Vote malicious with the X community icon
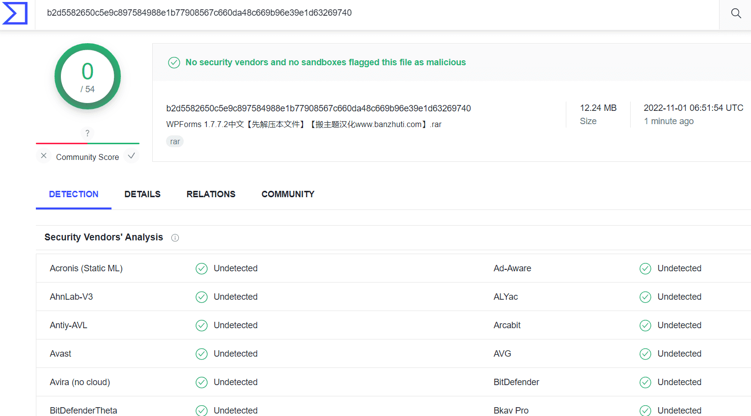751x416 pixels. click(x=44, y=156)
